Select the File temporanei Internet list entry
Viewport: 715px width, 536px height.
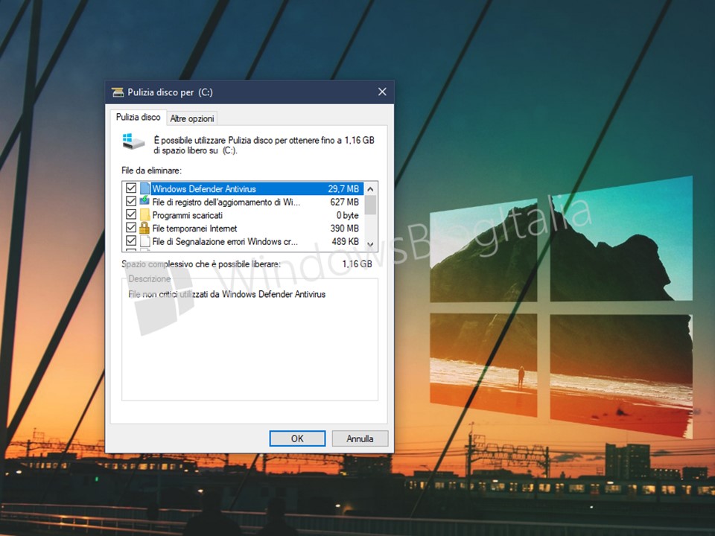click(x=194, y=229)
